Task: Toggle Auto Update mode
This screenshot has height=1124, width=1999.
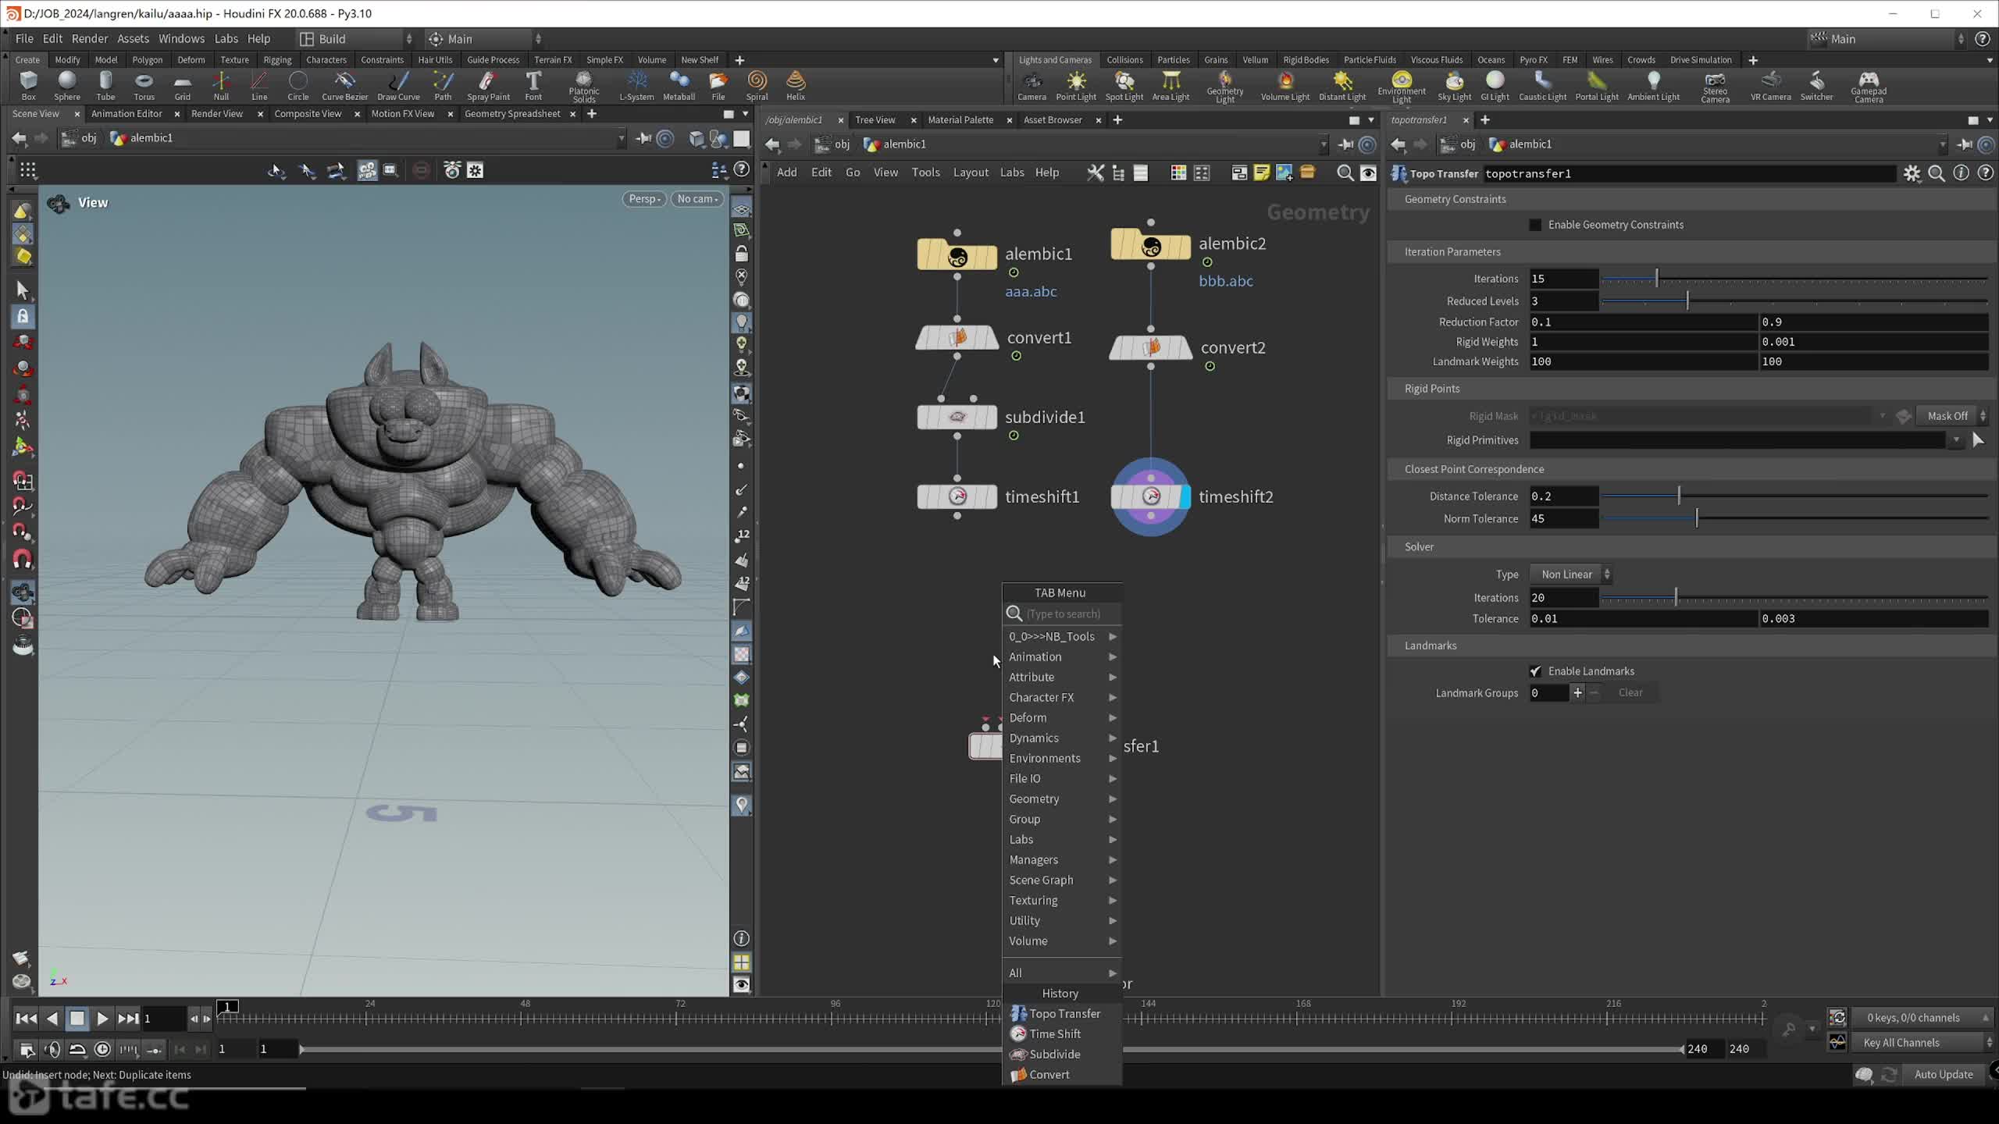Action: [x=1944, y=1074]
